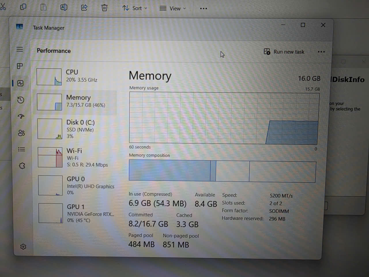The image size is (369, 277).
Task: Click the Delete trash icon in Explorer toolbar
Action: pyautogui.click(x=104, y=8)
